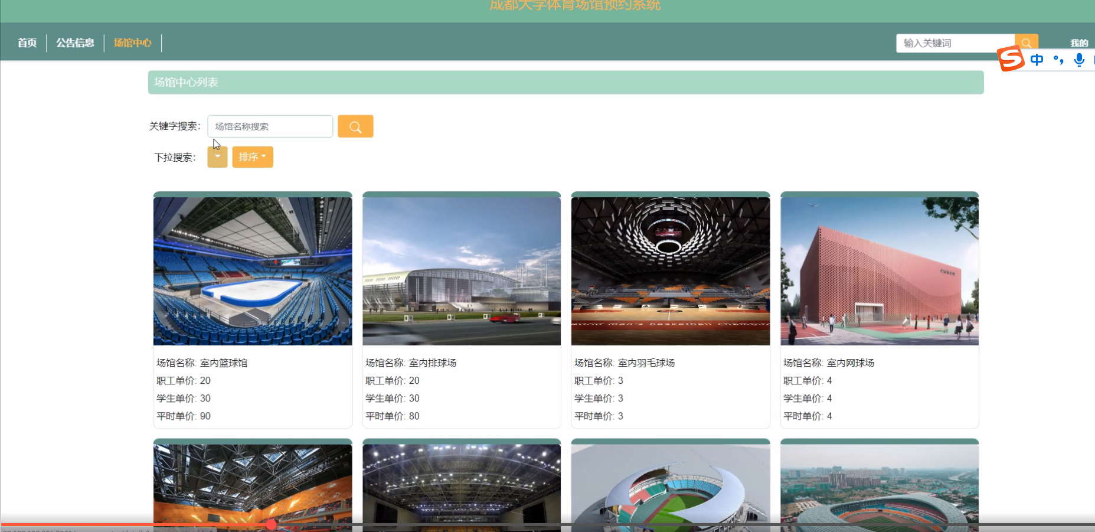Viewport: 1095px width, 532px height.
Task: Click 平时单价: 90 on basketball card
Action: (184, 416)
